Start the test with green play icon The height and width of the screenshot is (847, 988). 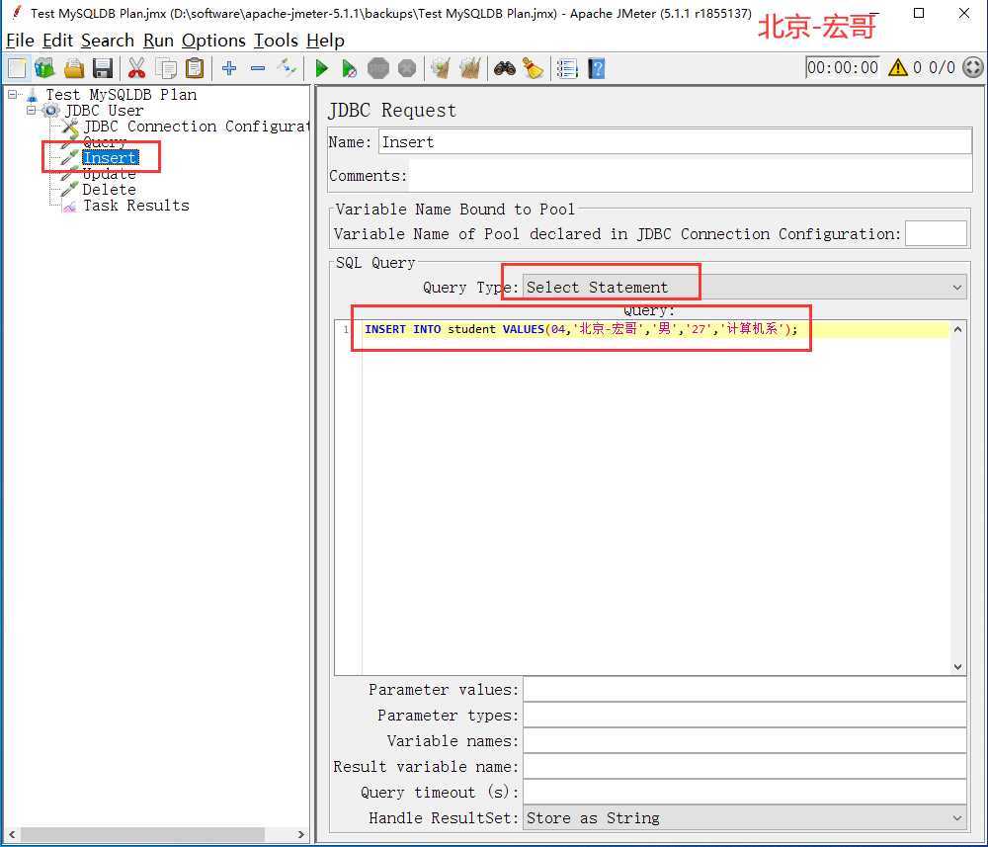[321, 68]
